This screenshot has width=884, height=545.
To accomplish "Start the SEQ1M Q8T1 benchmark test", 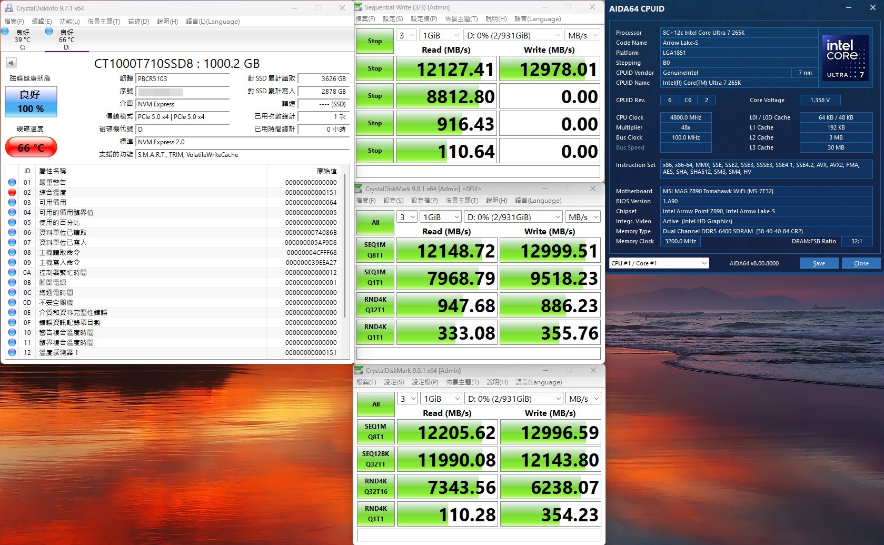I will [375, 250].
